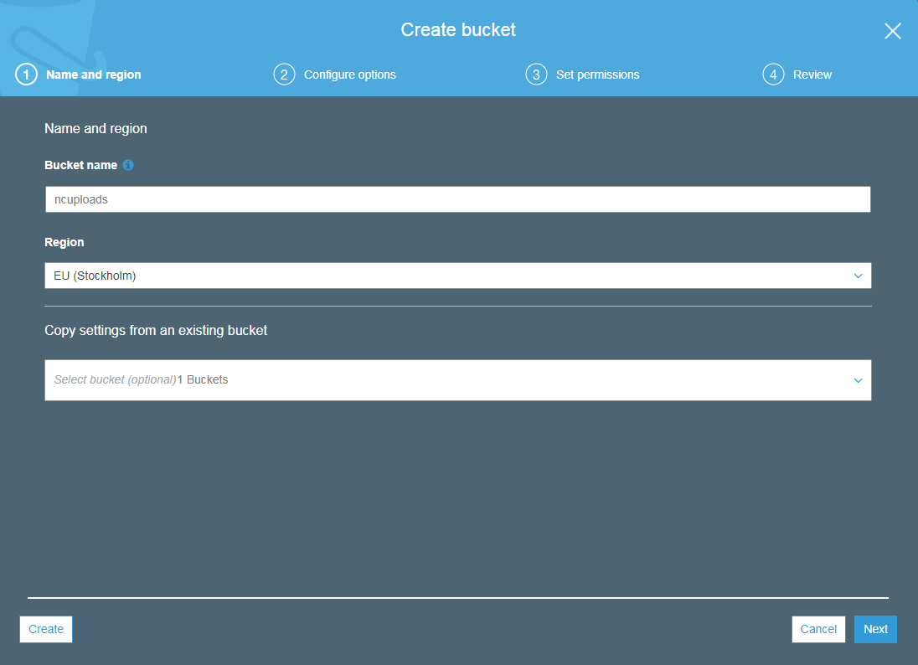Select step 4 circle icon
Image resolution: width=918 pixels, height=665 pixels.
pos(773,75)
